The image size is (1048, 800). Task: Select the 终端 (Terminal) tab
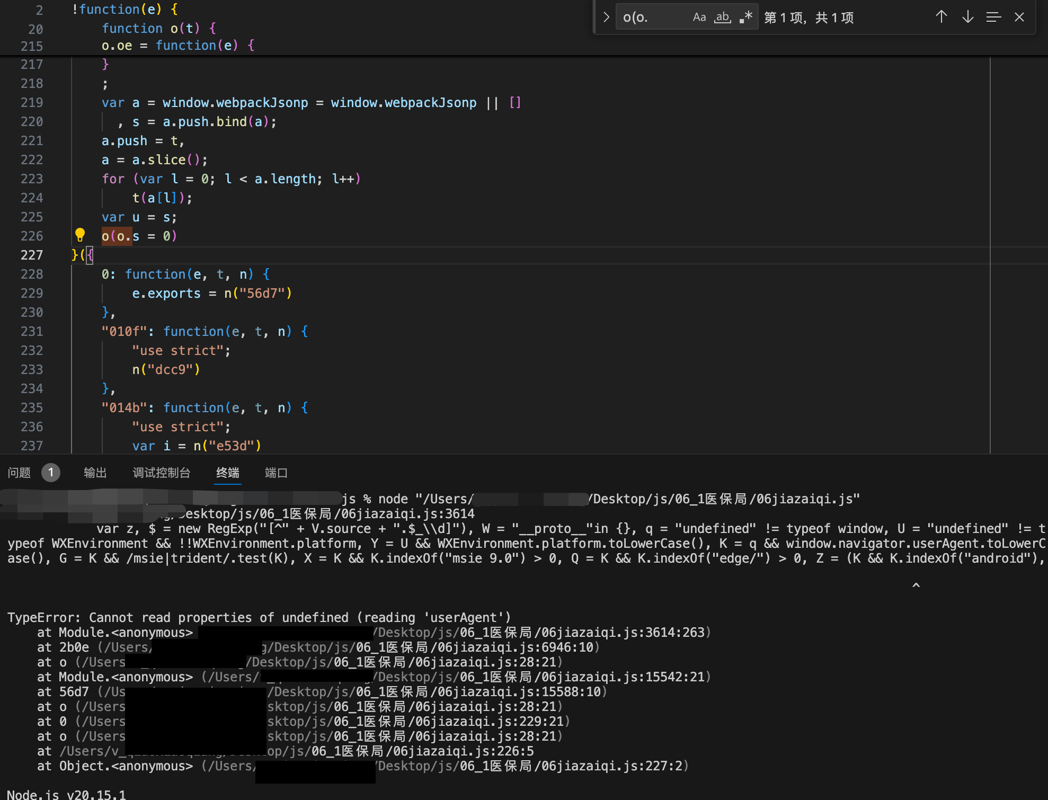[x=228, y=473]
